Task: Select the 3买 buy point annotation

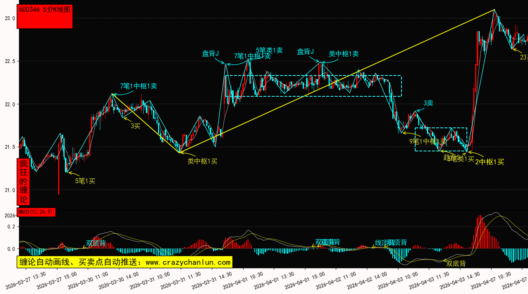Action: [x=135, y=126]
